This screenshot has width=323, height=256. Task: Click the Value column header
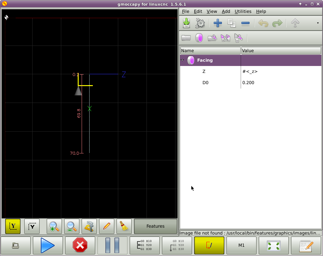pos(281,50)
